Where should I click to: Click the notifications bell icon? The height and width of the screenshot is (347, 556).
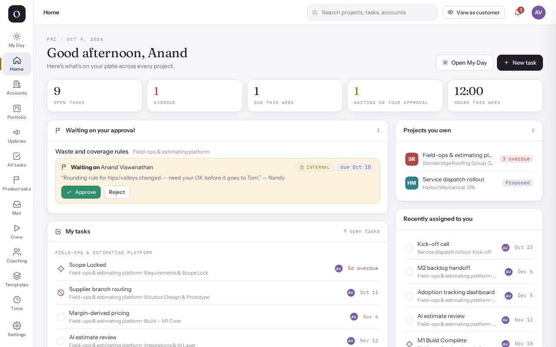(518, 13)
